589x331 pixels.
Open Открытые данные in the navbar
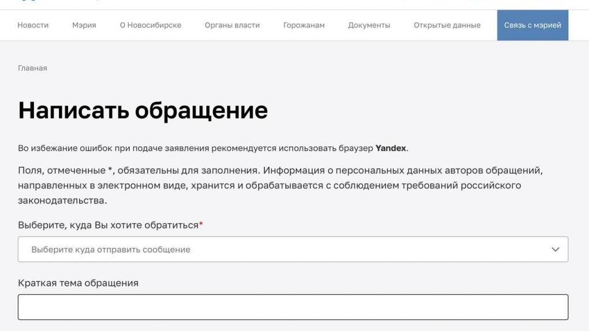pyautogui.click(x=447, y=25)
